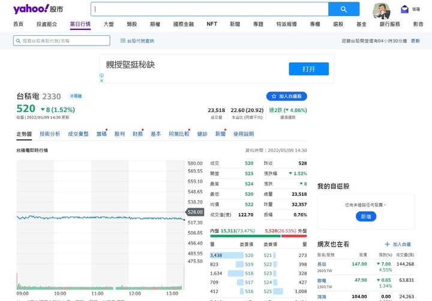
Task: Click the stock code search field
Action: [62, 41]
